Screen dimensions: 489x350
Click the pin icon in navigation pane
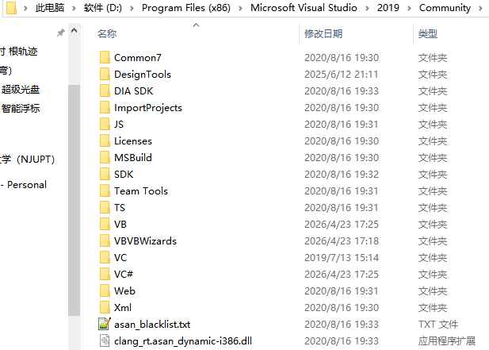point(60,33)
